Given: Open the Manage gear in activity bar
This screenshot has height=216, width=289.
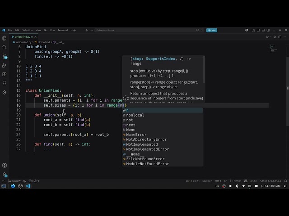Looking at the screenshot, I should click(x=5, y=175).
